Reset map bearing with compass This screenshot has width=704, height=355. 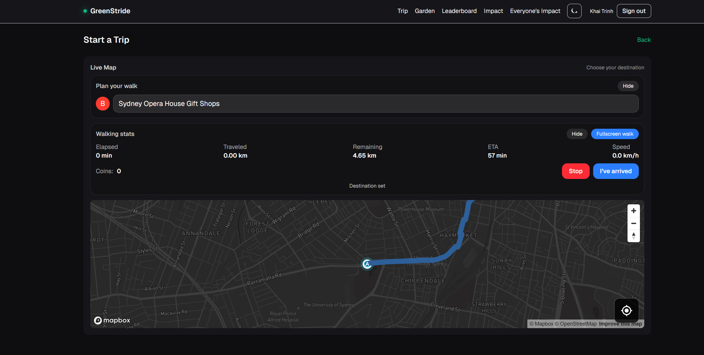(634, 236)
